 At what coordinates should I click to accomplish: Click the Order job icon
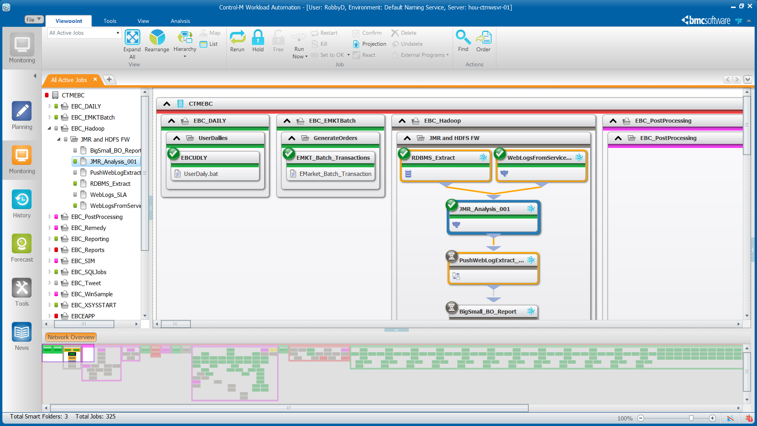pyautogui.click(x=483, y=38)
